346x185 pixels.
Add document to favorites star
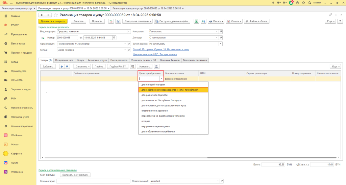coord(56,15)
